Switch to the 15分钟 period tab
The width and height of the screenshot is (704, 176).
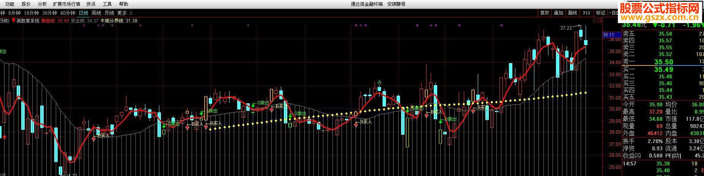pyautogui.click(x=31, y=13)
